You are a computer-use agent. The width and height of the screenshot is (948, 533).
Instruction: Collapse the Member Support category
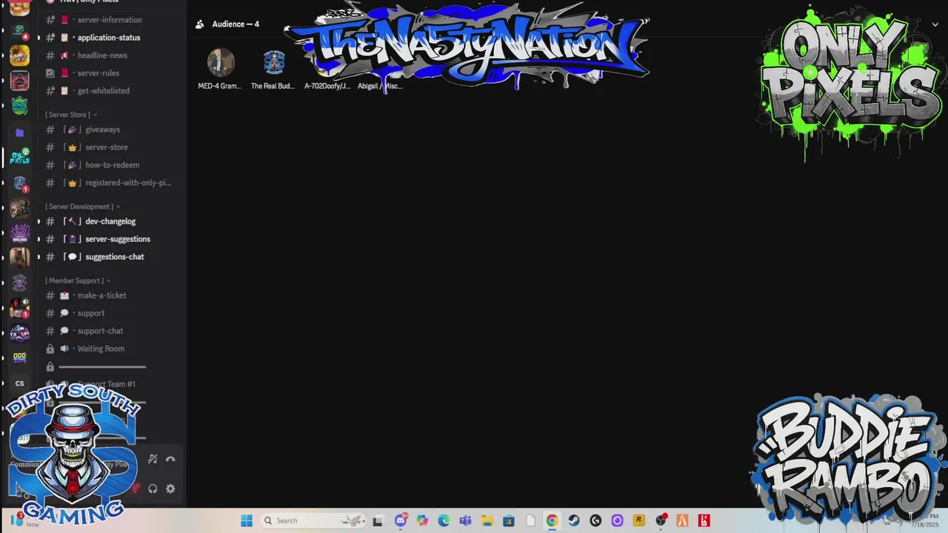77,281
